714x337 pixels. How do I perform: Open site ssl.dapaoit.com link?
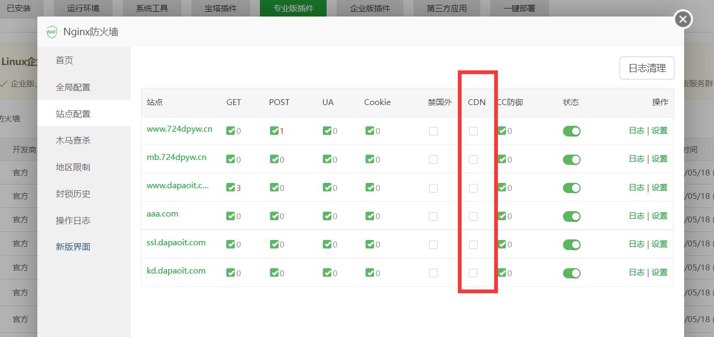click(x=176, y=242)
